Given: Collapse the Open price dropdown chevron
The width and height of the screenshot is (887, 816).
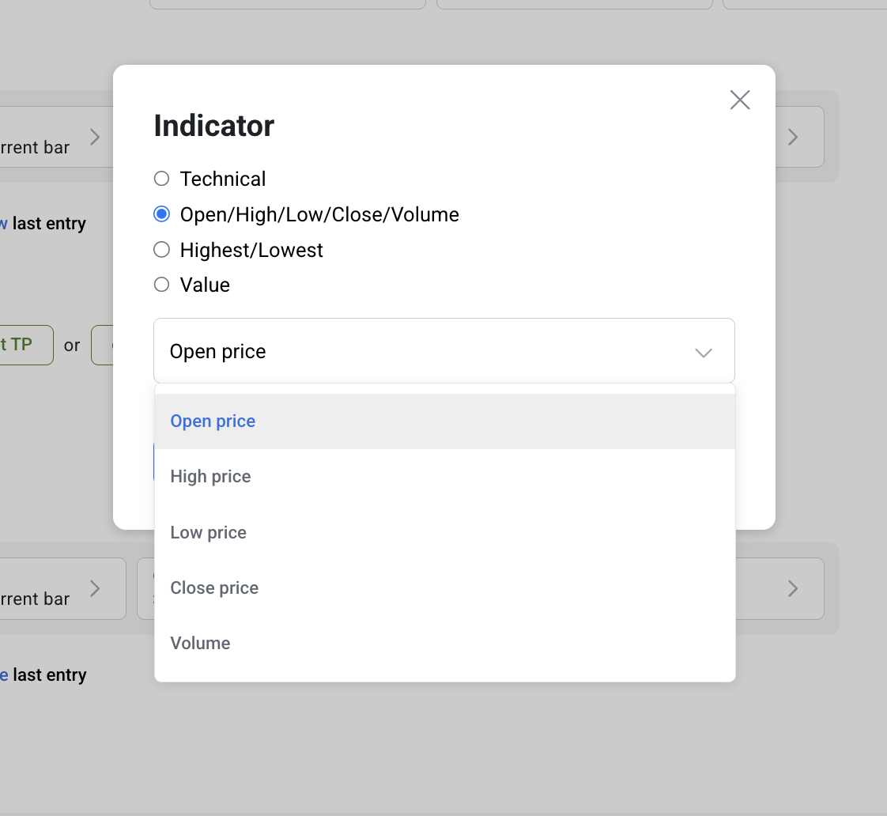Looking at the screenshot, I should (x=703, y=353).
